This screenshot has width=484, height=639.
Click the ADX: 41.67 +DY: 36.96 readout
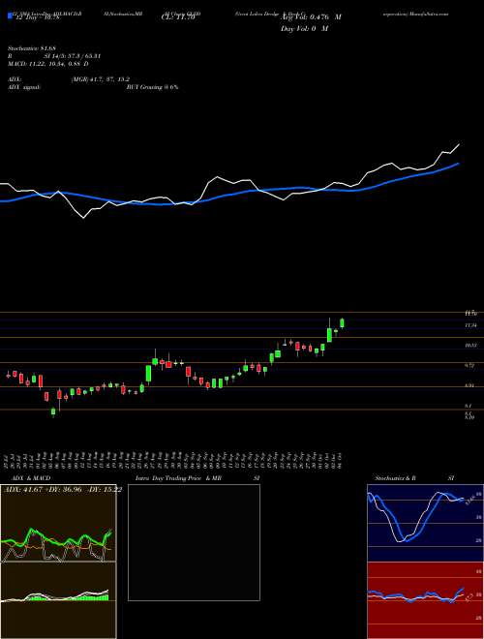(x=62, y=490)
